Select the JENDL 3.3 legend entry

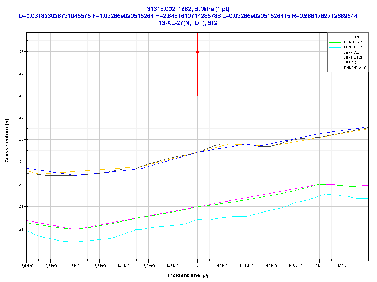tap(353, 58)
